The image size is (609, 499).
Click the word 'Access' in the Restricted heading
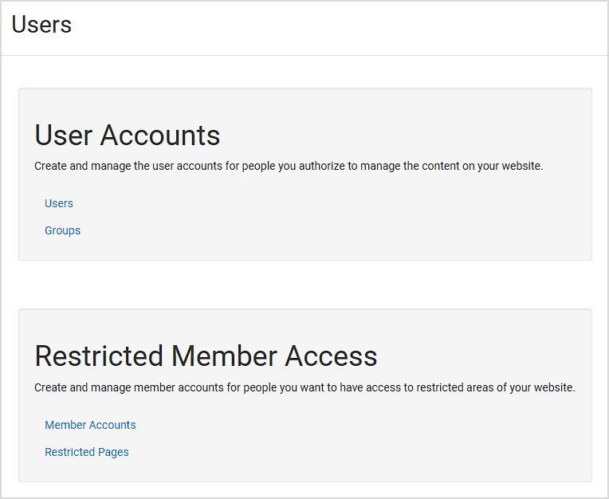[331, 356]
